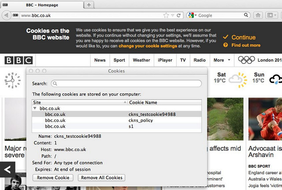Open a new tab with plus button
This screenshot has width=282, height=190.
click(x=89, y=5)
